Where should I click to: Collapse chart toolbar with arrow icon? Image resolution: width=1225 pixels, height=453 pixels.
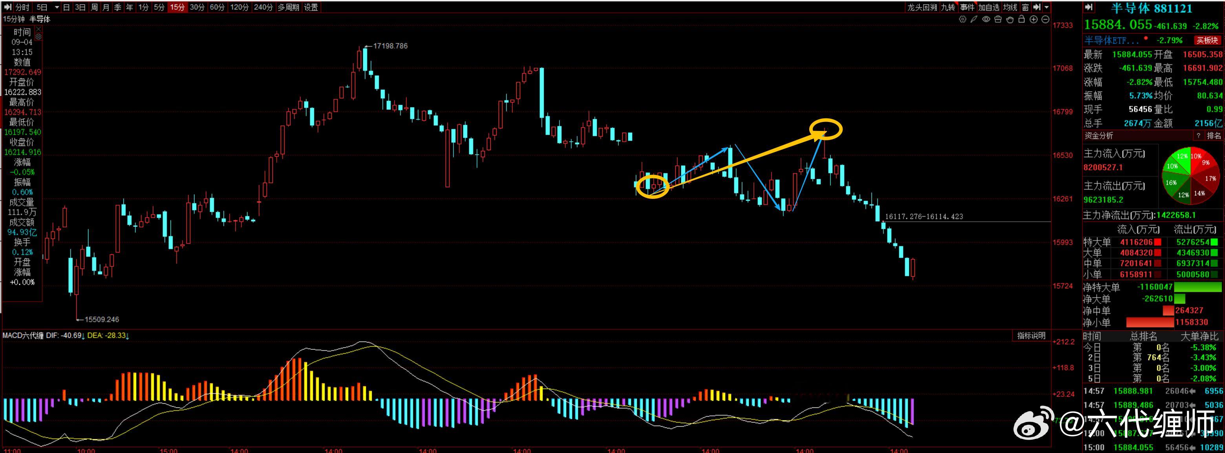tap(1037, 7)
